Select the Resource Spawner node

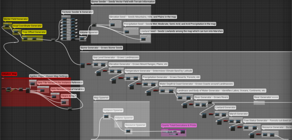tap(128, 131)
